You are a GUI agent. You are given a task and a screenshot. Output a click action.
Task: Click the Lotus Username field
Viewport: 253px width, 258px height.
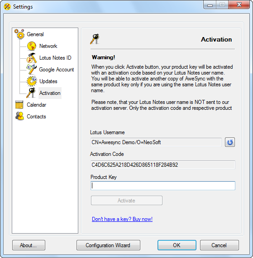156,142
